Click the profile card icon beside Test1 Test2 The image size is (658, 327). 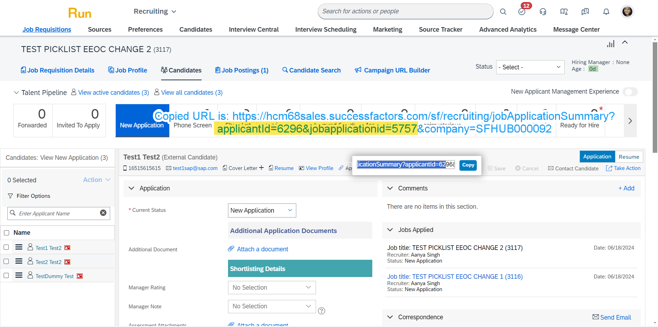(x=68, y=248)
